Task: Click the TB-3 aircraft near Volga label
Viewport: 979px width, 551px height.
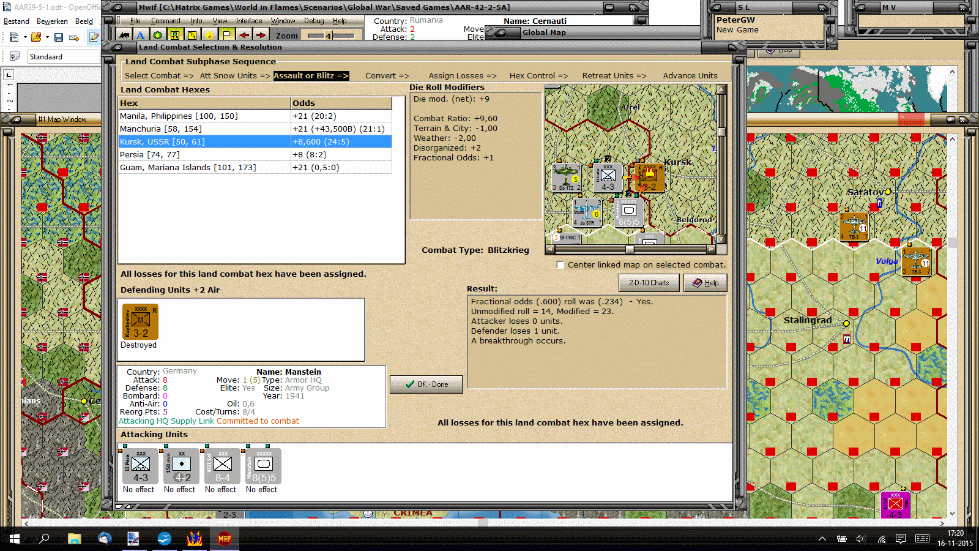Action: pyautogui.click(x=916, y=261)
